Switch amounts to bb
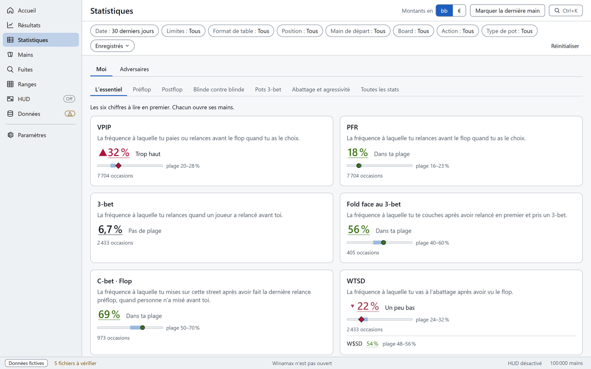 tap(444, 11)
